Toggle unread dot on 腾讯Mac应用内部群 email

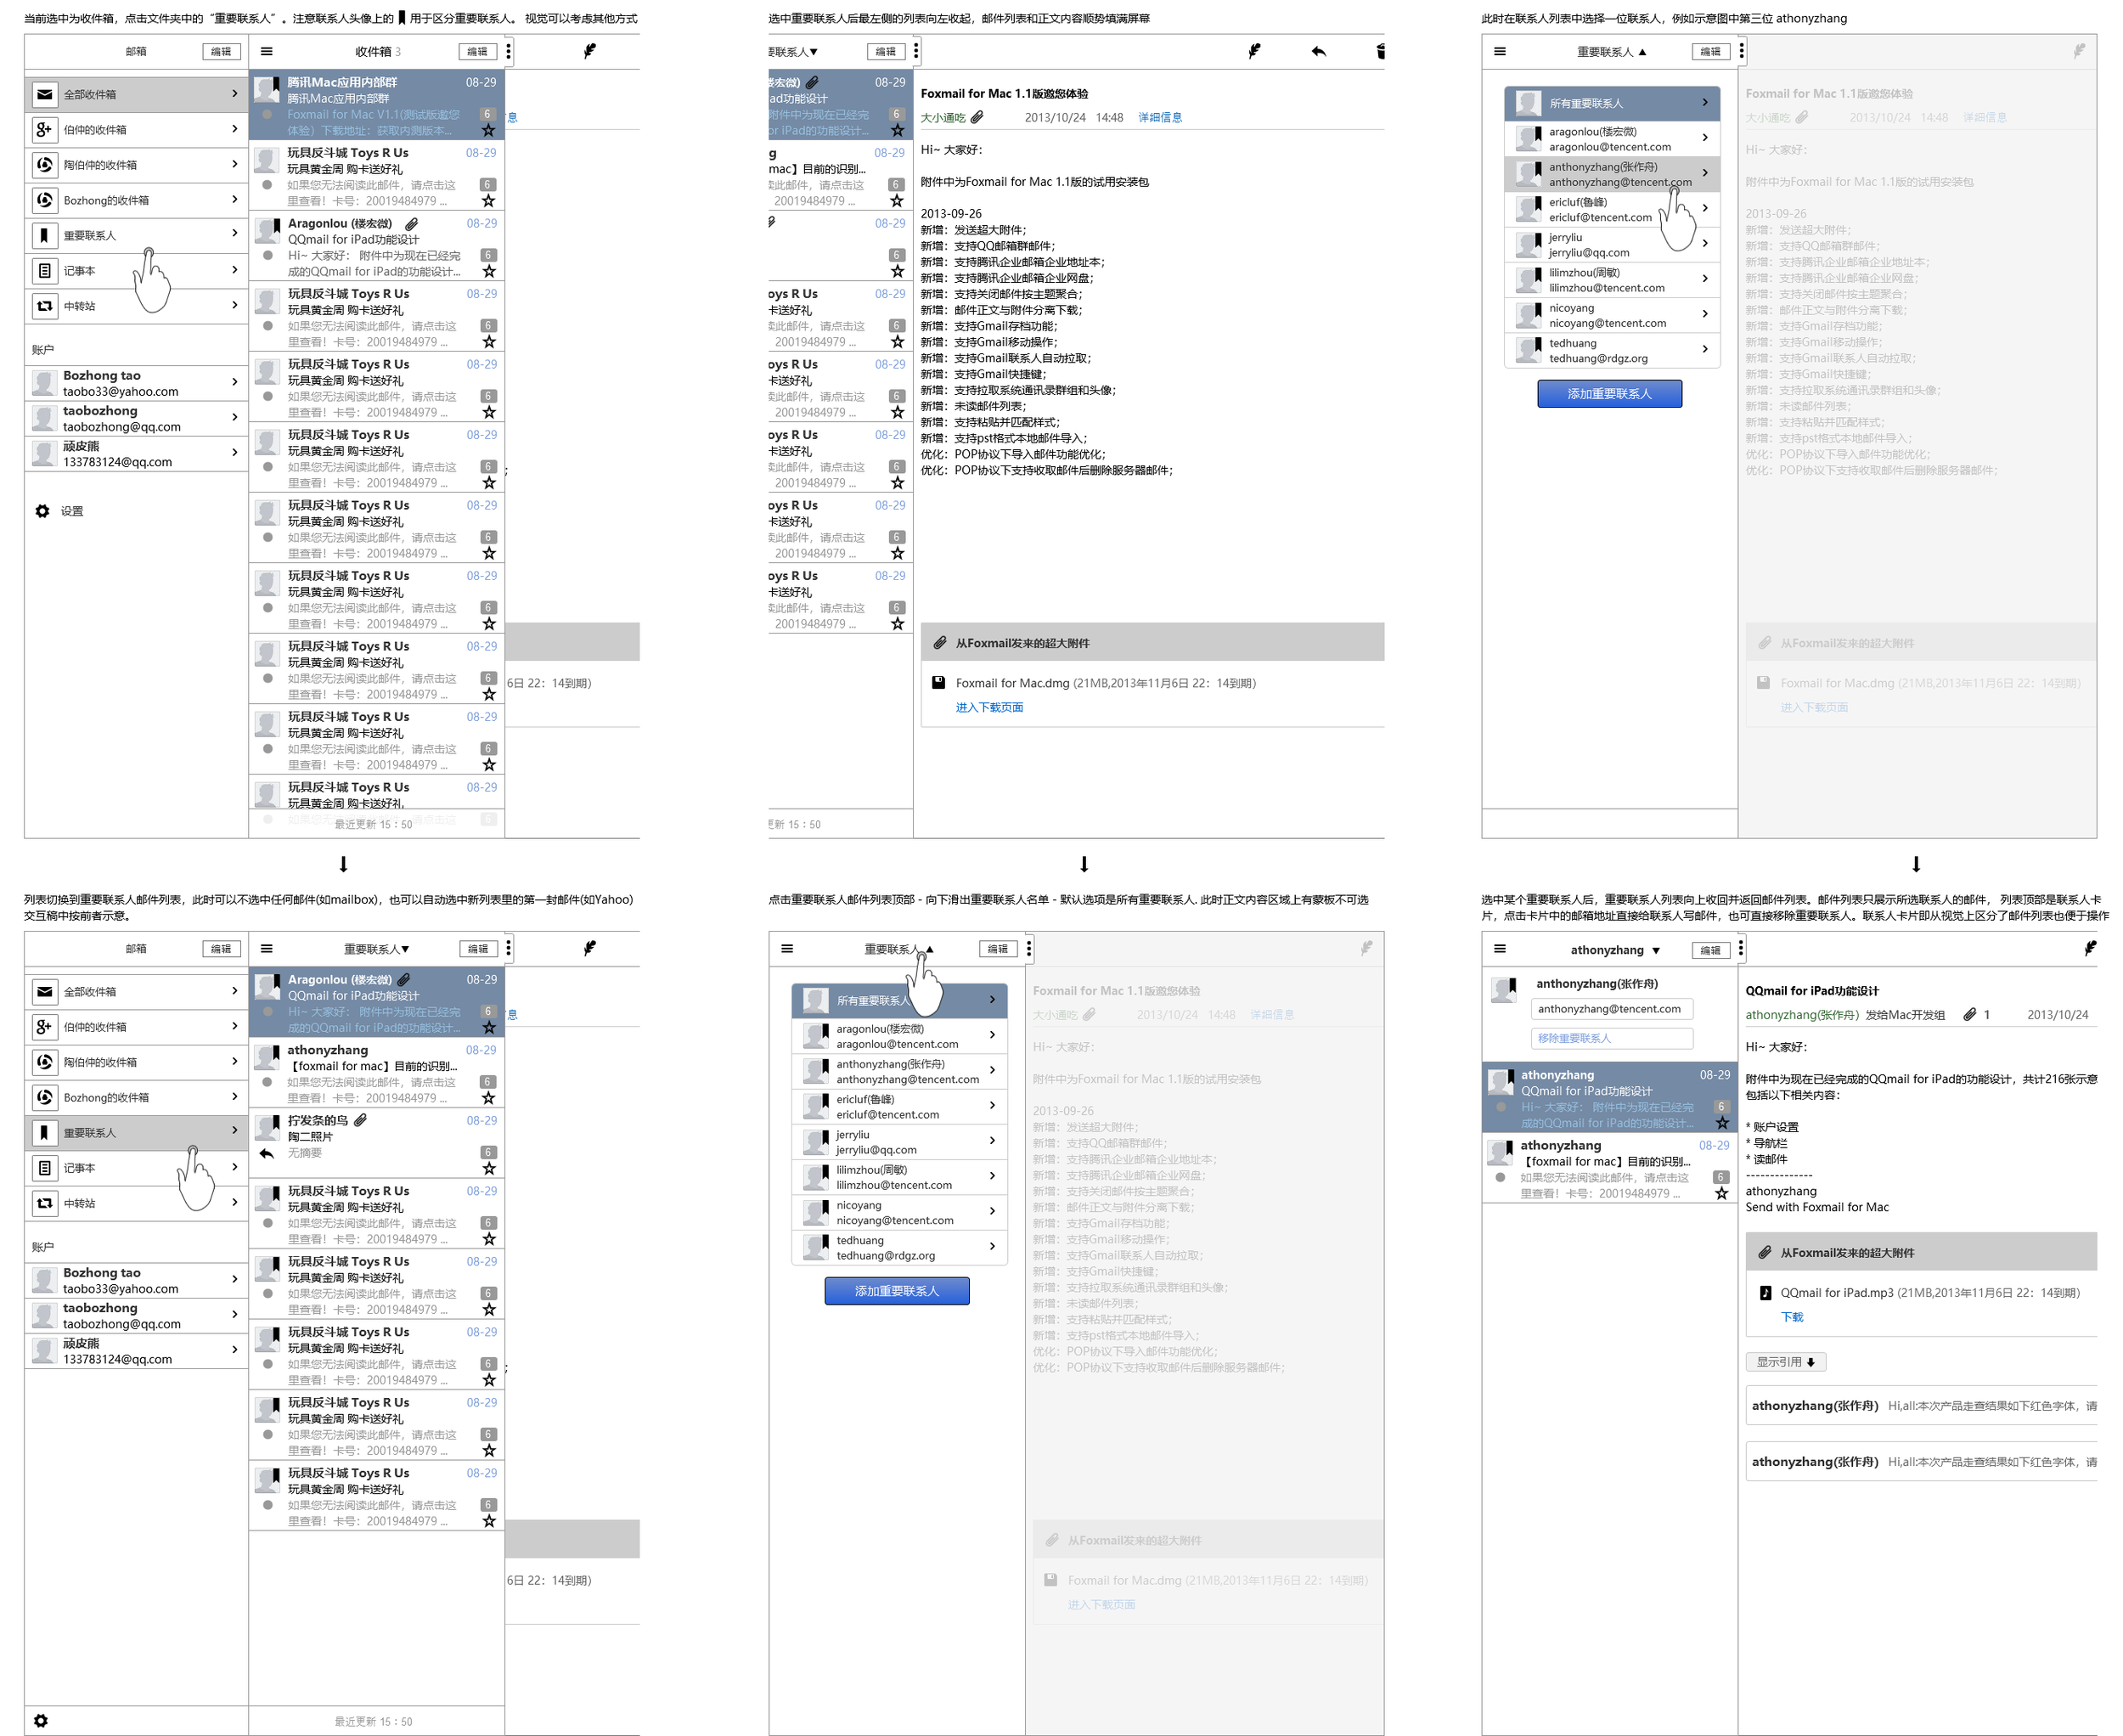(x=267, y=115)
